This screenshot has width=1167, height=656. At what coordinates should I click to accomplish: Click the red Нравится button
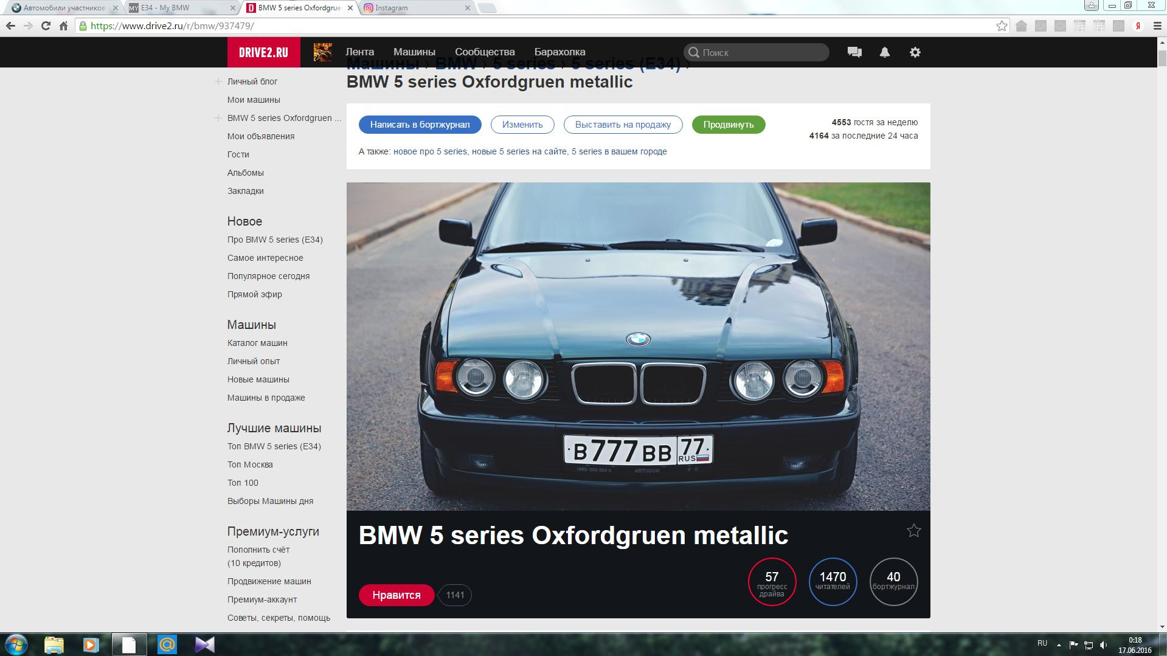[397, 595]
